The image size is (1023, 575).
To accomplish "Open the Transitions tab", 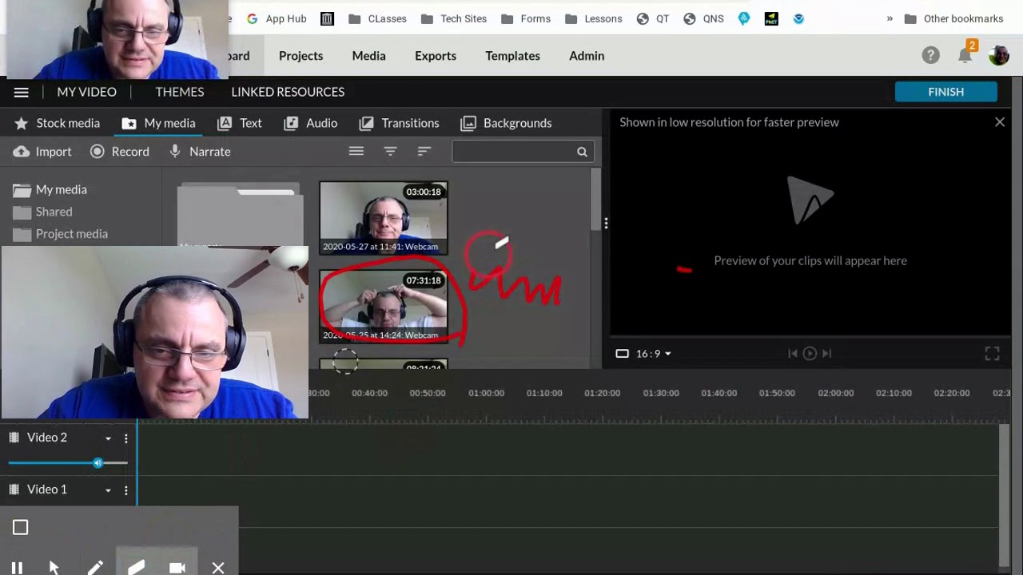I will click(399, 123).
